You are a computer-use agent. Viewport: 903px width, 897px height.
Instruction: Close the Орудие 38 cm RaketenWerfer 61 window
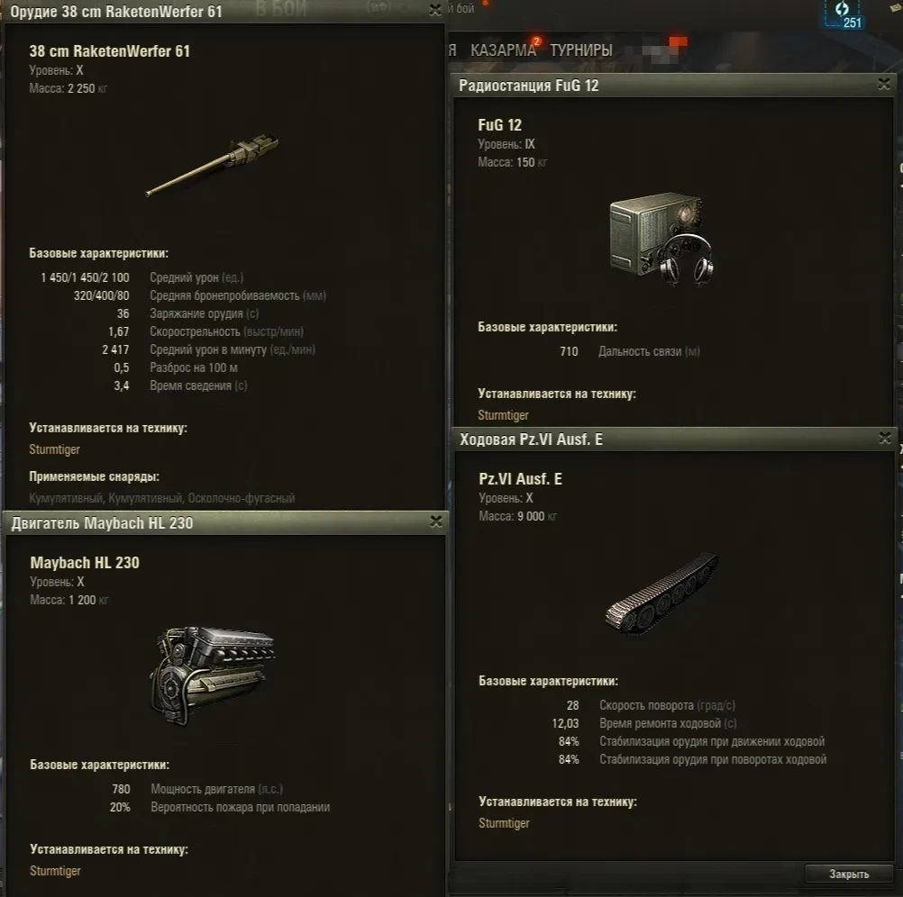(x=435, y=10)
